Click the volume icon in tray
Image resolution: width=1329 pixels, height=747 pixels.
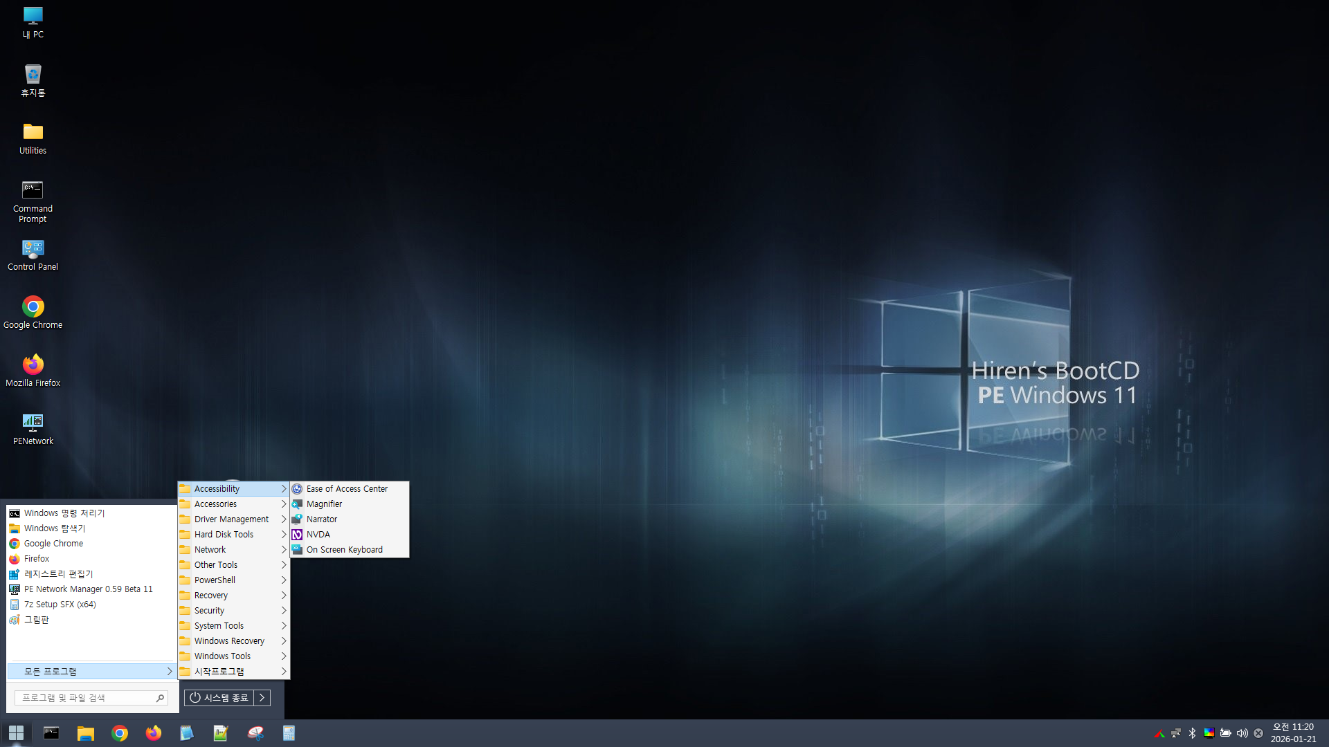pyautogui.click(x=1242, y=733)
